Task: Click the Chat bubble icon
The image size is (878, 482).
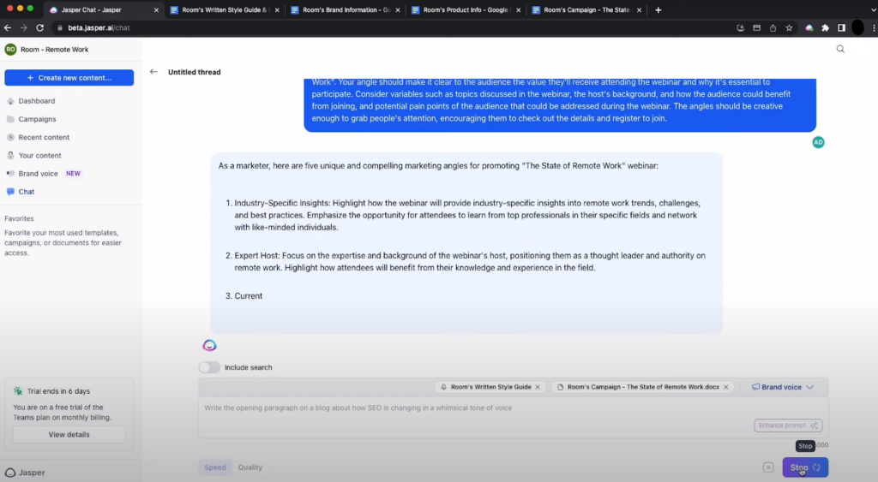Action: pyautogui.click(x=10, y=192)
